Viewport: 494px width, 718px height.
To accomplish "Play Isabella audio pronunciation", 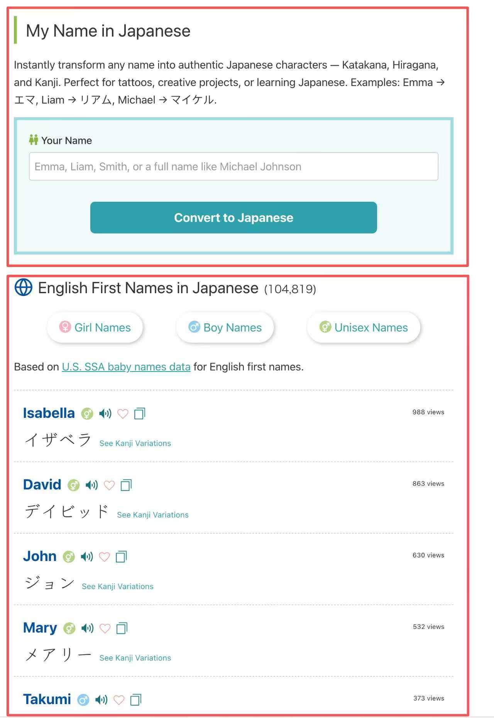I will coord(105,414).
